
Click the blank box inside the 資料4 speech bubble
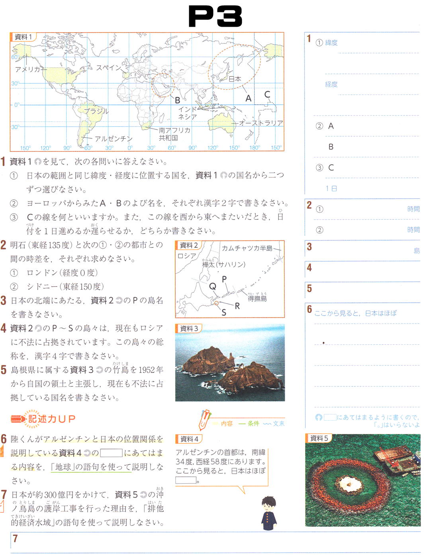186,480
